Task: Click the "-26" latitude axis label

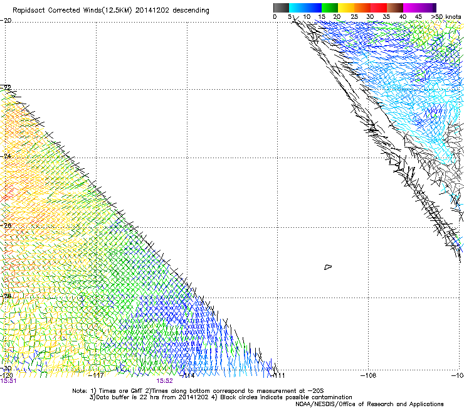Action: [6, 226]
